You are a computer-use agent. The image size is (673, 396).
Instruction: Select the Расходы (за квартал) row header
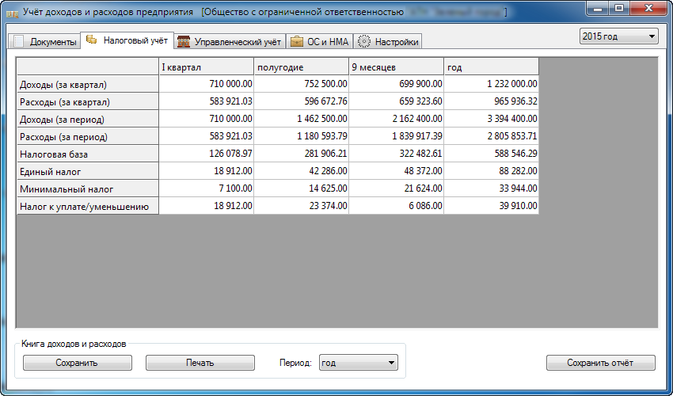click(x=88, y=102)
